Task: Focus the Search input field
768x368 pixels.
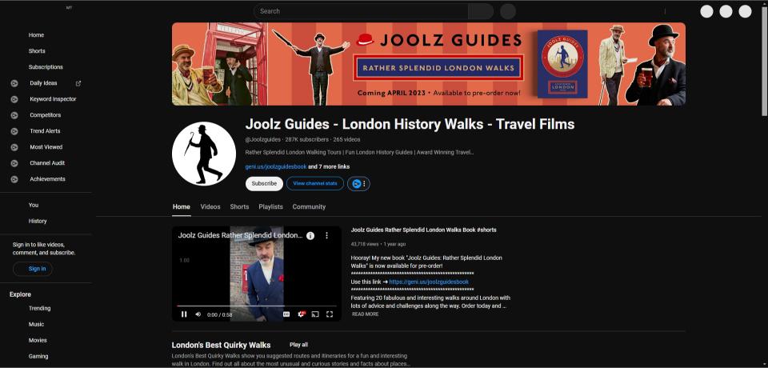Action: (361, 11)
